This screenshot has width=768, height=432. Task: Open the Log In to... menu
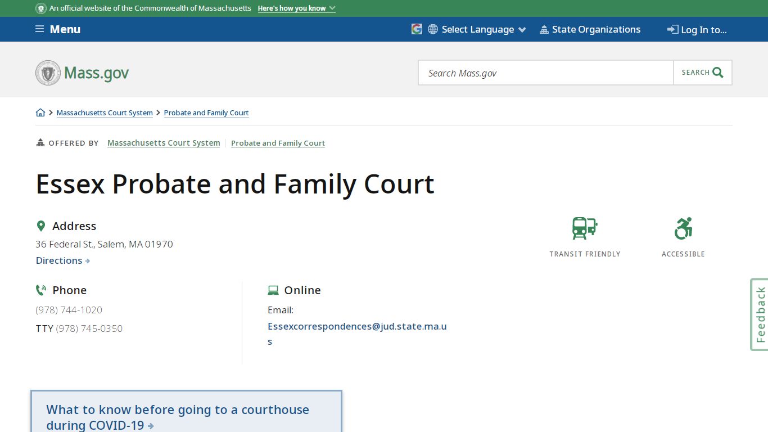coord(697,30)
